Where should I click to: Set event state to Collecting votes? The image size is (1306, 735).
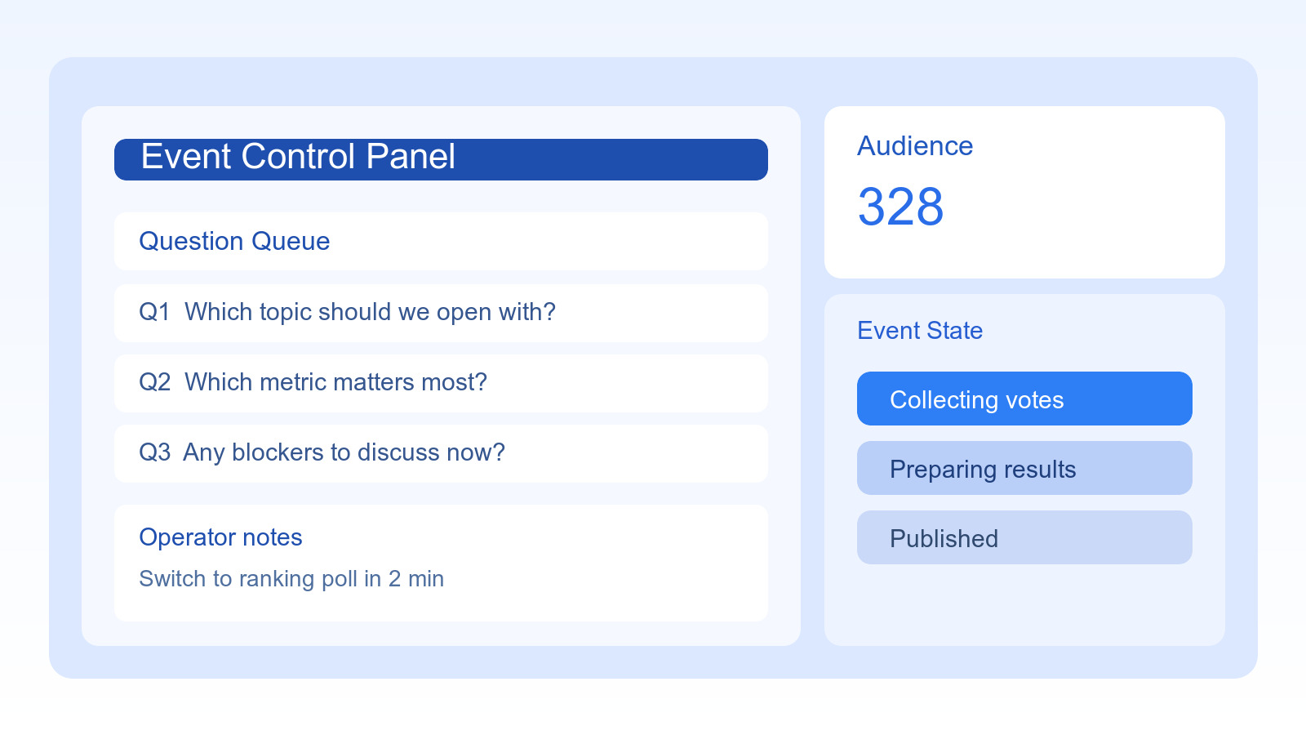[x=1024, y=399]
